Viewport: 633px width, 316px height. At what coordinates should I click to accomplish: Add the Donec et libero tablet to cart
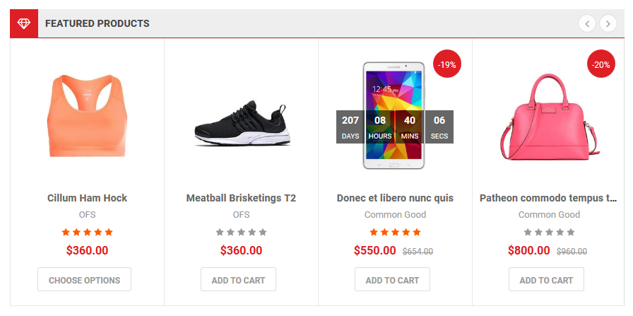click(x=392, y=280)
